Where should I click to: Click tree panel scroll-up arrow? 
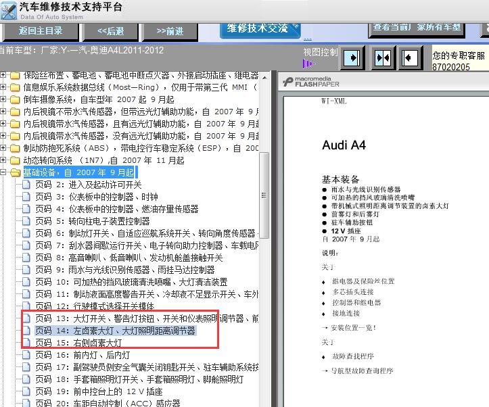coord(264,77)
